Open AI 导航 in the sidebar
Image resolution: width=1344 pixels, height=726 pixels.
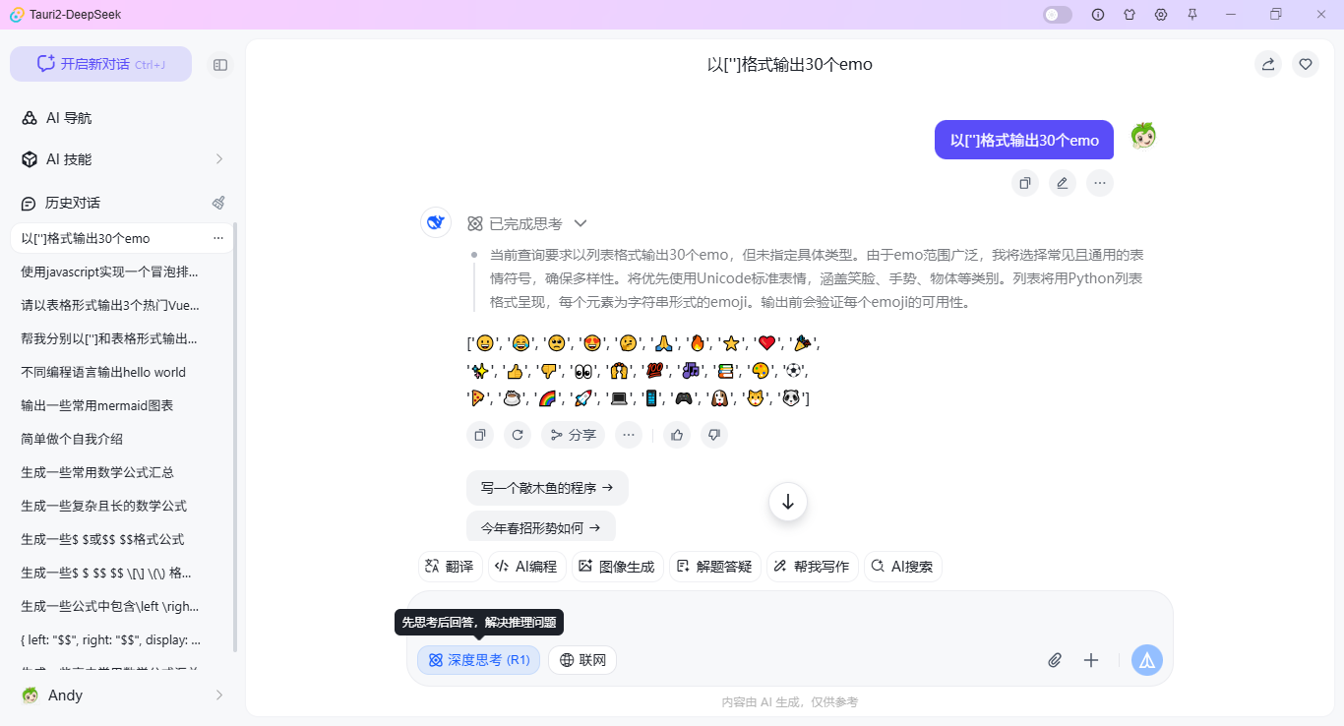coord(122,118)
